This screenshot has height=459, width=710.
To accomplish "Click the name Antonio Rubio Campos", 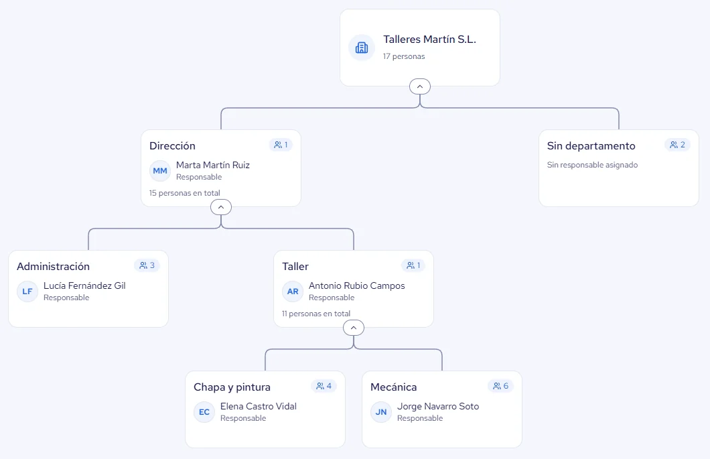I will tap(357, 285).
